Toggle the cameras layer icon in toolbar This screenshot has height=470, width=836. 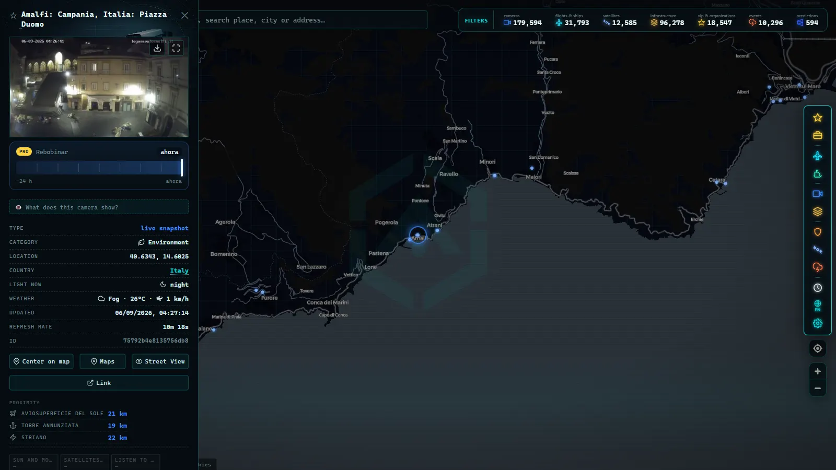coord(818,194)
